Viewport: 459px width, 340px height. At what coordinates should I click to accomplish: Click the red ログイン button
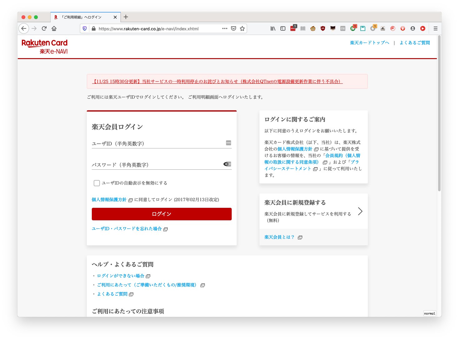point(162,214)
